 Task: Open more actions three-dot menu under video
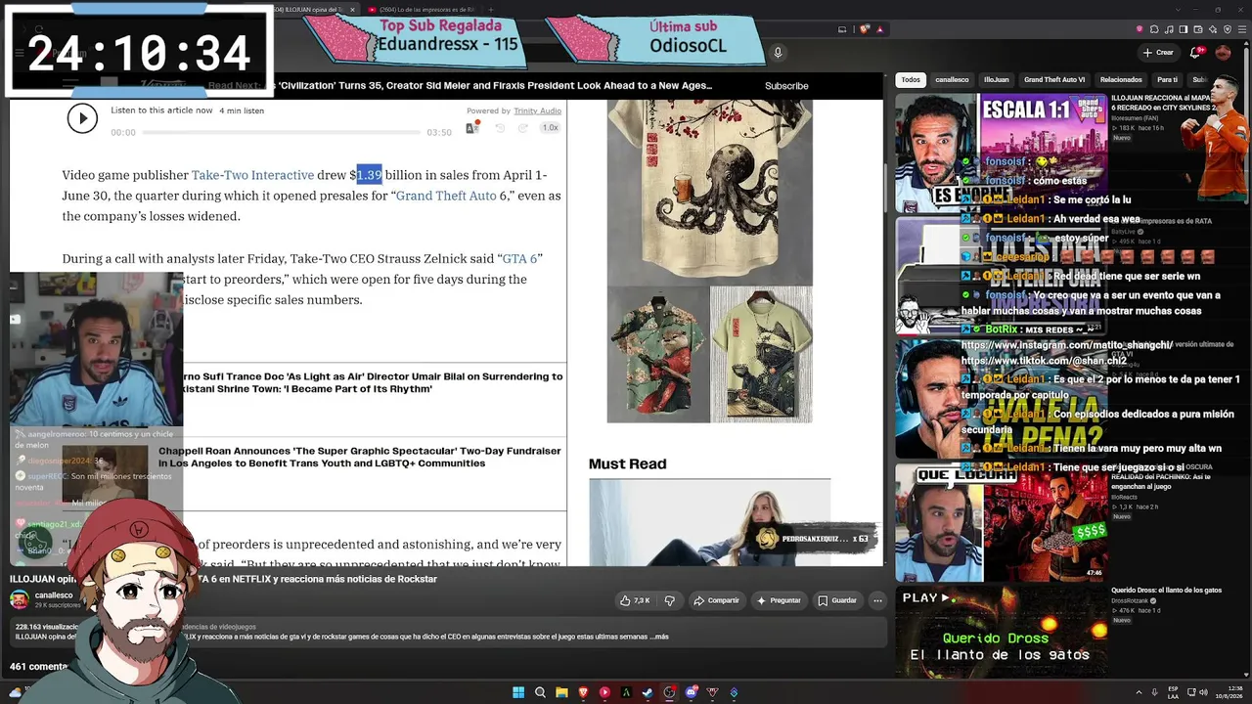click(877, 600)
